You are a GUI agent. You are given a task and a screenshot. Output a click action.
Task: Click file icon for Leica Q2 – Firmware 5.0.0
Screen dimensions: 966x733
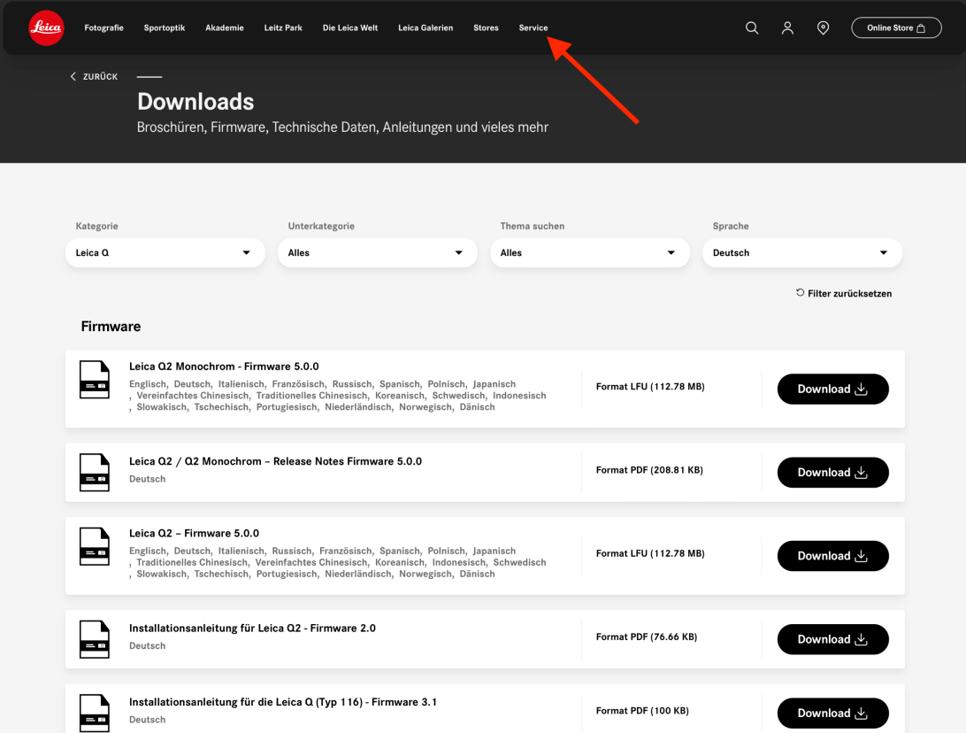point(95,546)
